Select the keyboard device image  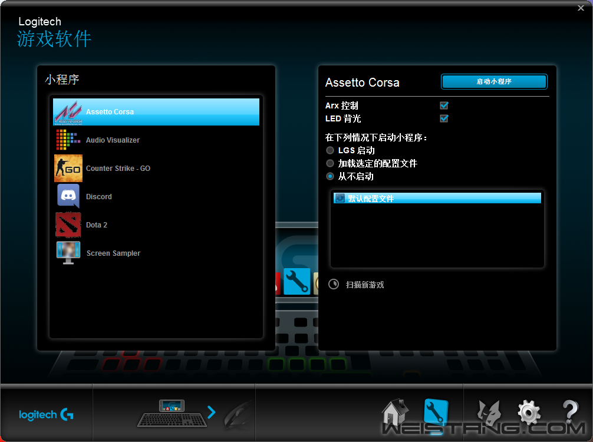[x=172, y=413]
